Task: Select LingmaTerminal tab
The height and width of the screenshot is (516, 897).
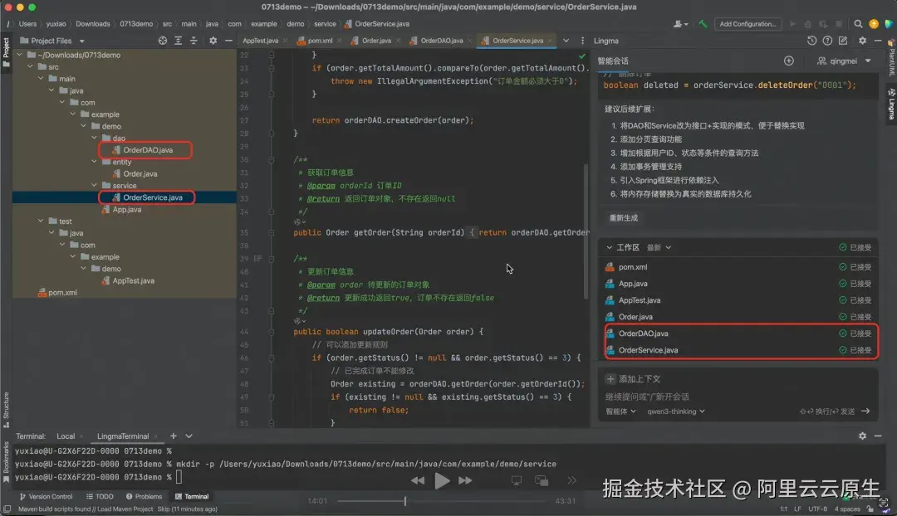Action: 122,436
